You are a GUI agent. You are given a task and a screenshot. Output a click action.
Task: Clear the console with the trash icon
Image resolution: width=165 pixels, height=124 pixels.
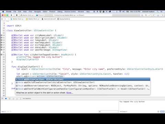click(158, 112)
